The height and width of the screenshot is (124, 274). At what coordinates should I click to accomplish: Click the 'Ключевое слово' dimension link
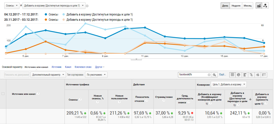pyautogui.click(x=83, y=67)
